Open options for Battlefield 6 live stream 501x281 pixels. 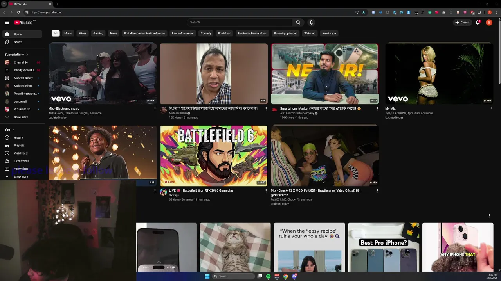pos(266,191)
